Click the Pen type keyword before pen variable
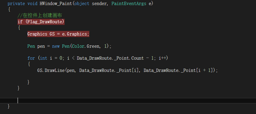 (x=31, y=46)
